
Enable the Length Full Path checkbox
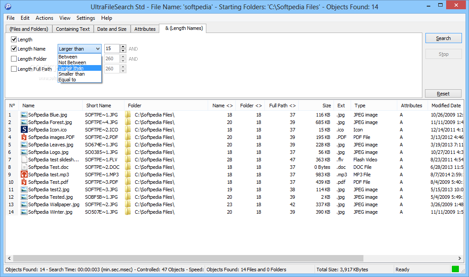[14, 69]
